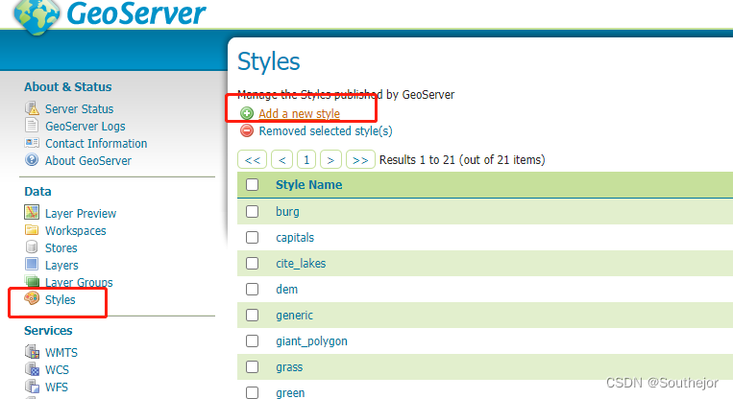Open GeoServer Logs page

[x=86, y=126]
